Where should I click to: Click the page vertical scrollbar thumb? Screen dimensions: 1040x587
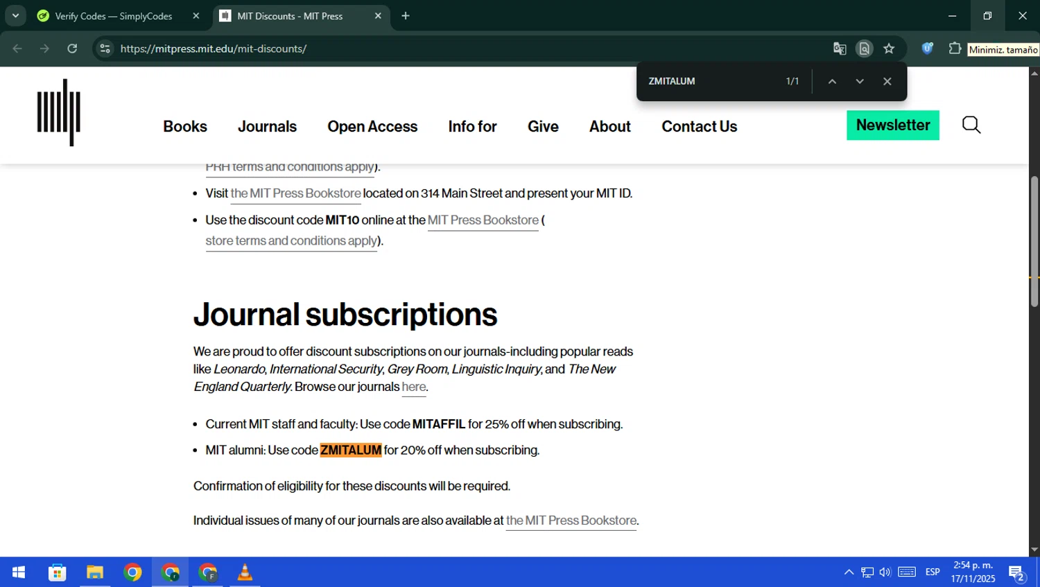(1034, 241)
